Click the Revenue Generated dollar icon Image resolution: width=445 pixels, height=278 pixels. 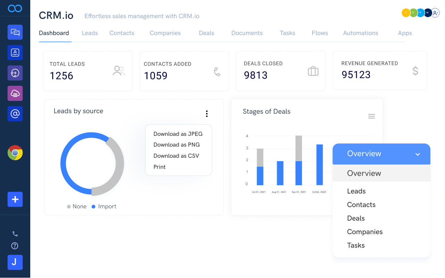[415, 71]
